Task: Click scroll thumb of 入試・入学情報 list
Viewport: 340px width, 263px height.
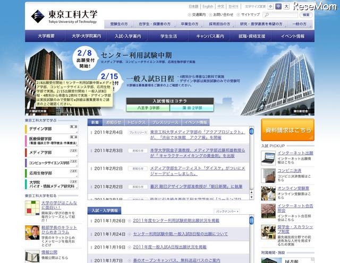Action: (251, 221)
